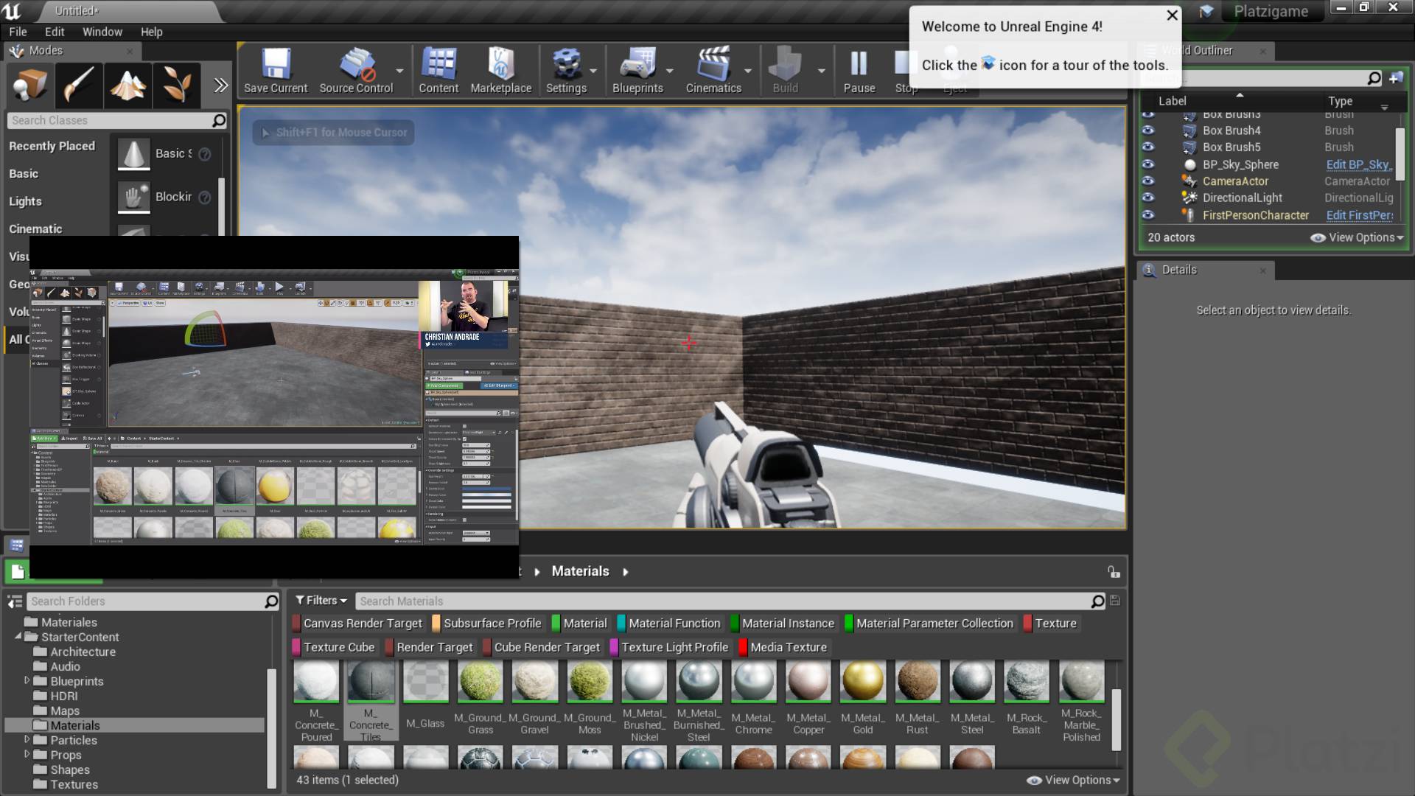Viewport: 1415px width, 796px height.
Task: Select the Paint mode brush icon
Action: click(x=78, y=85)
